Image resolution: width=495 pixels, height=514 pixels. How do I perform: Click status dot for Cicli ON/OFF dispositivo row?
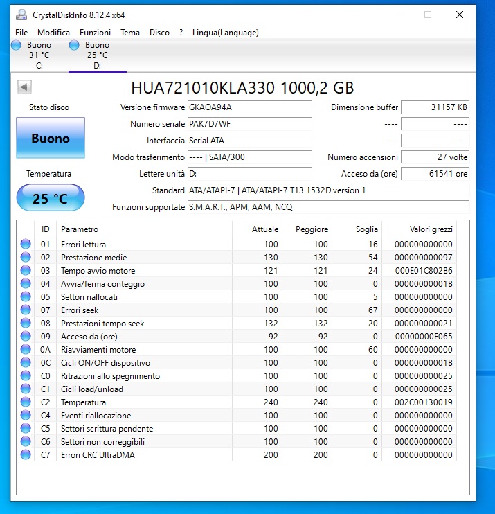pos(26,362)
